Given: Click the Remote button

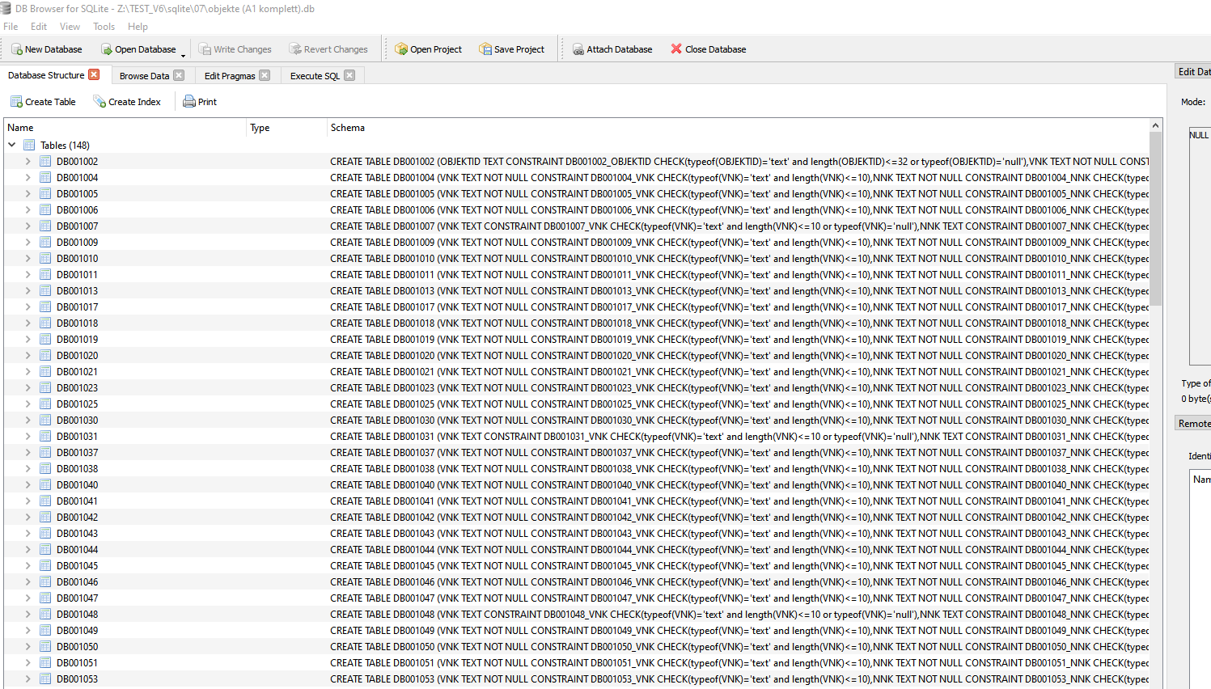Looking at the screenshot, I should (x=1195, y=422).
